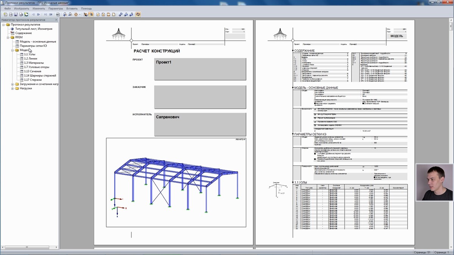Toggle the highlighted selection-mode toolbar button
This screenshot has width=454, height=255.
[x=91, y=14]
